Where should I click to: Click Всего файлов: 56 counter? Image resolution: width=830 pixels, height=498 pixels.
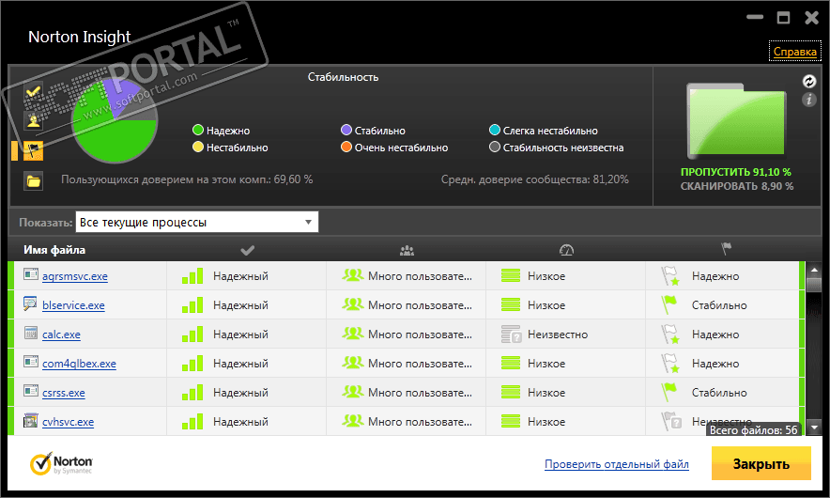[753, 429]
